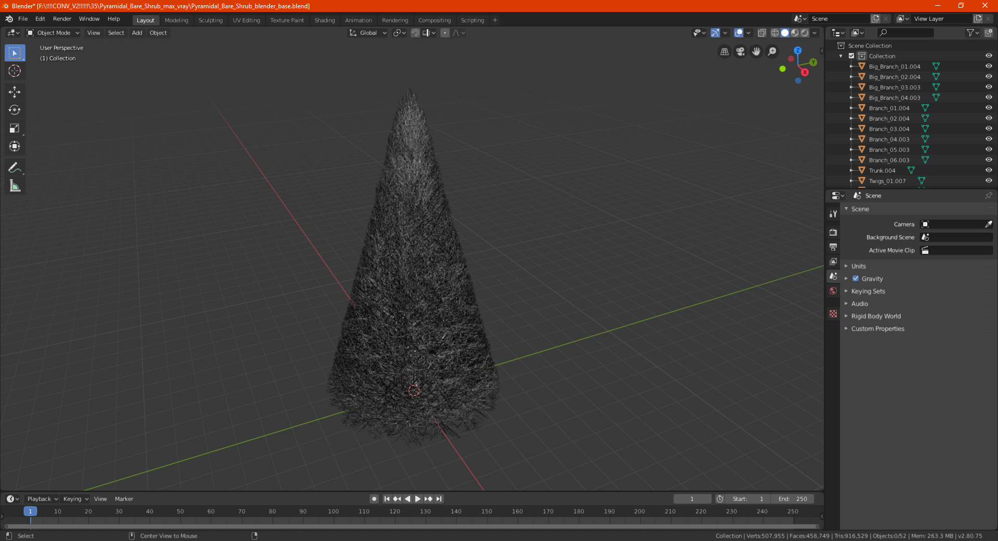
Task: Open the Render properties tab
Action: [833, 232]
